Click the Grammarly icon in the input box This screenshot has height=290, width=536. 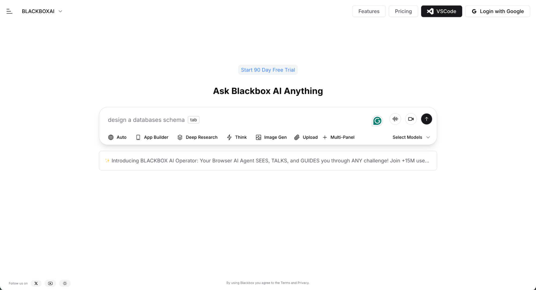(377, 121)
